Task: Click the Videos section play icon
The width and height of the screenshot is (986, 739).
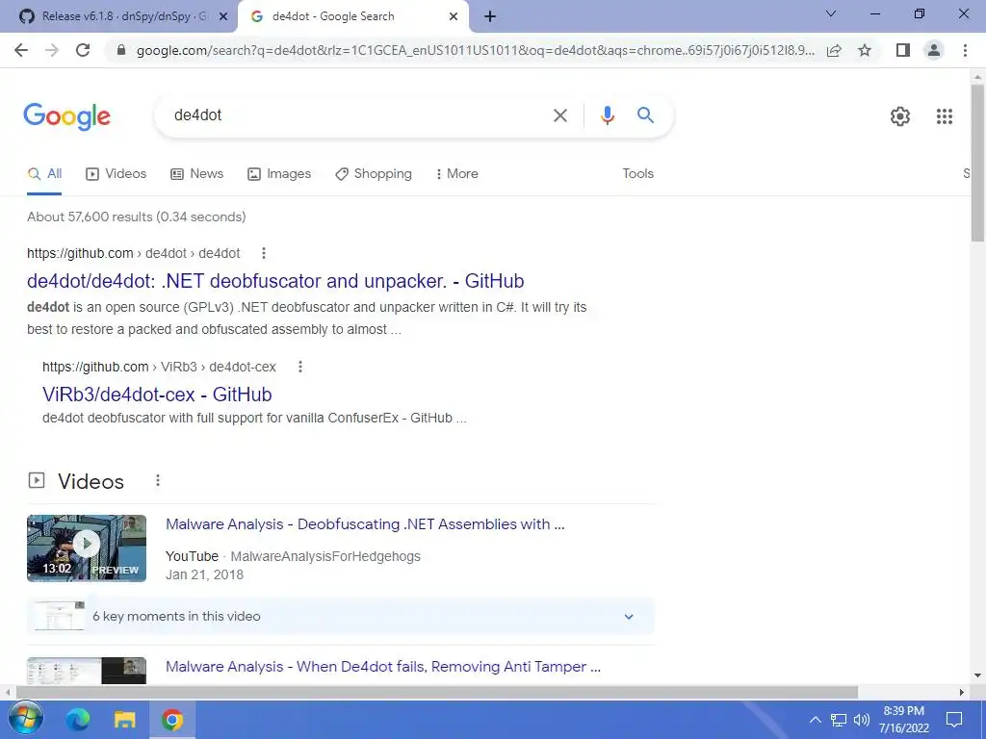Action: (37, 481)
